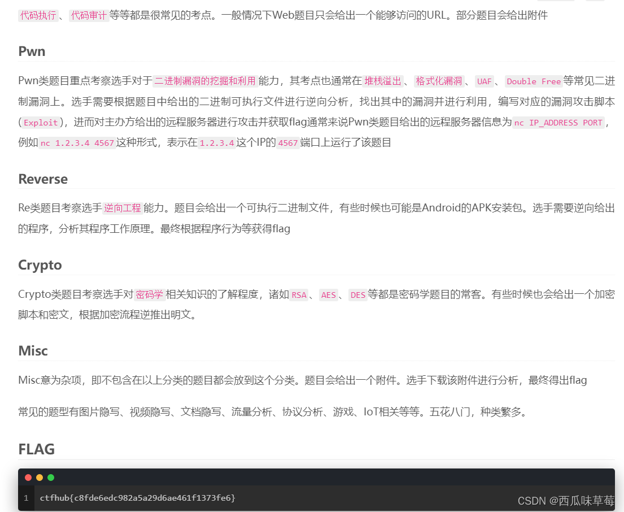Select the RSA tag in the Crypto section
Image resolution: width=624 pixels, height=512 pixels.
pos(299,295)
